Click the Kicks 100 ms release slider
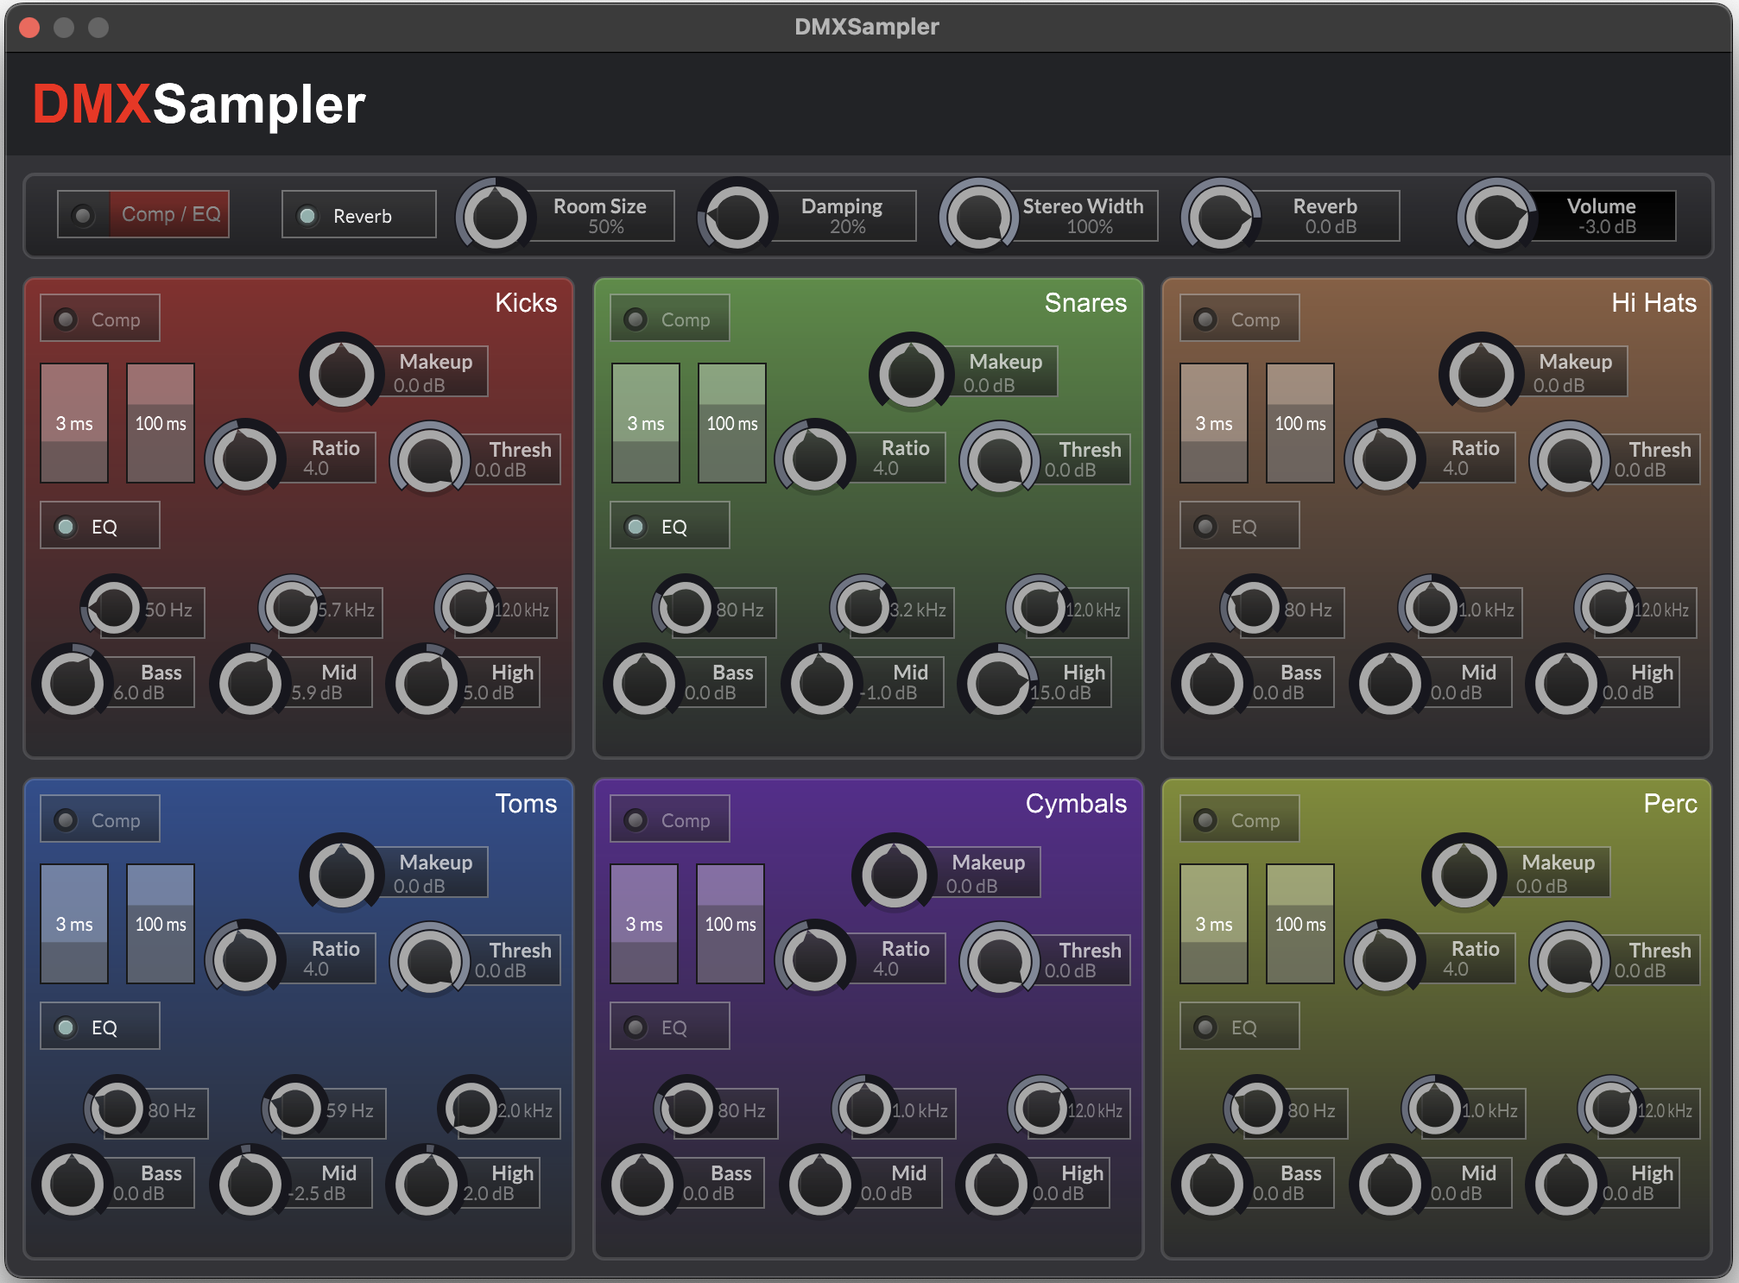The height and width of the screenshot is (1283, 1739). coord(161,423)
